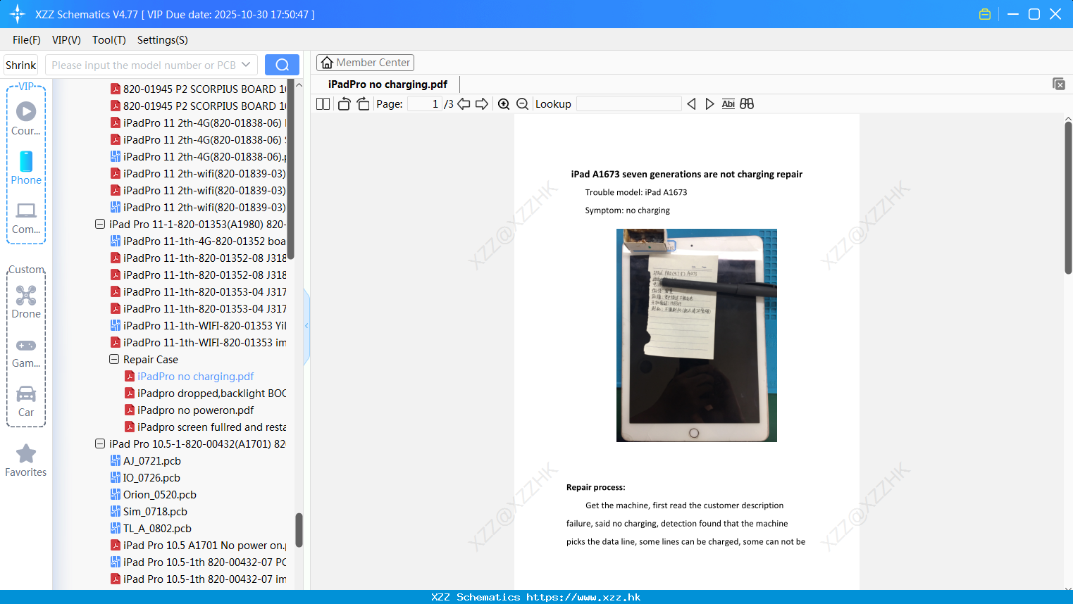Click the file tree vertical scrollbar
The width and height of the screenshot is (1073, 604).
299,529
